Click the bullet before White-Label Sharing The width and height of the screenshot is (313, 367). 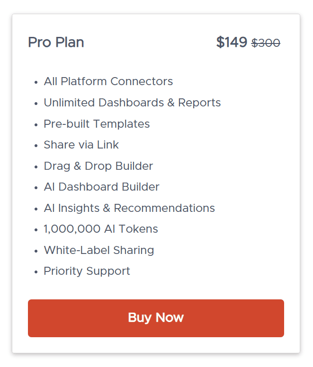(36, 251)
